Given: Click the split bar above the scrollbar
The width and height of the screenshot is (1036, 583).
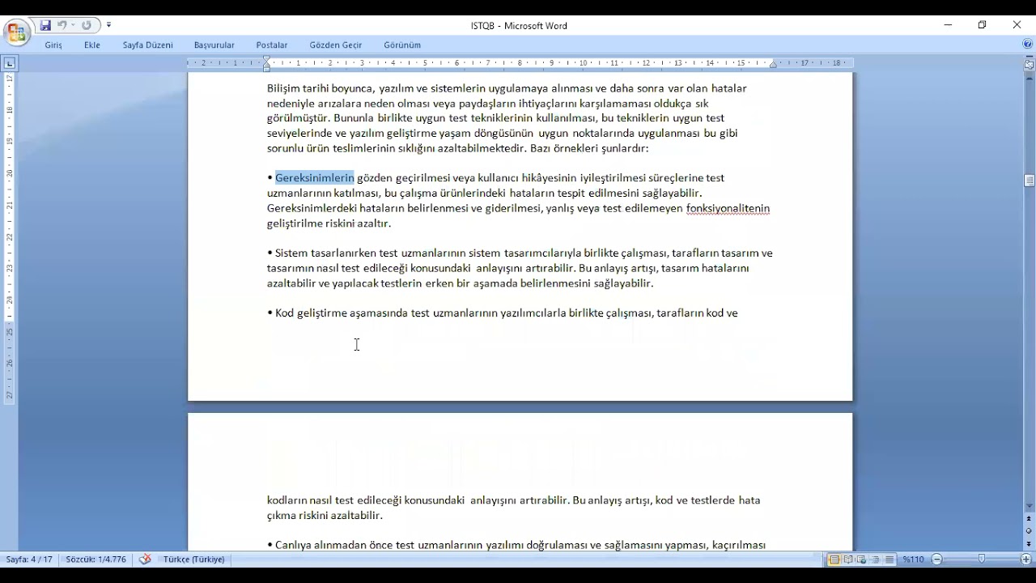Looking at the screenshot, I should point(1030,56).
